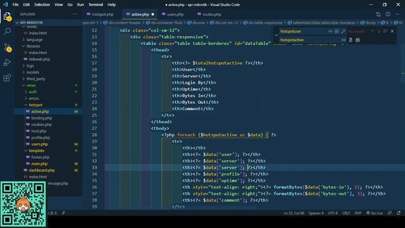Toggle Find in Selection option
405x228 pixels.
coord(385,31)
